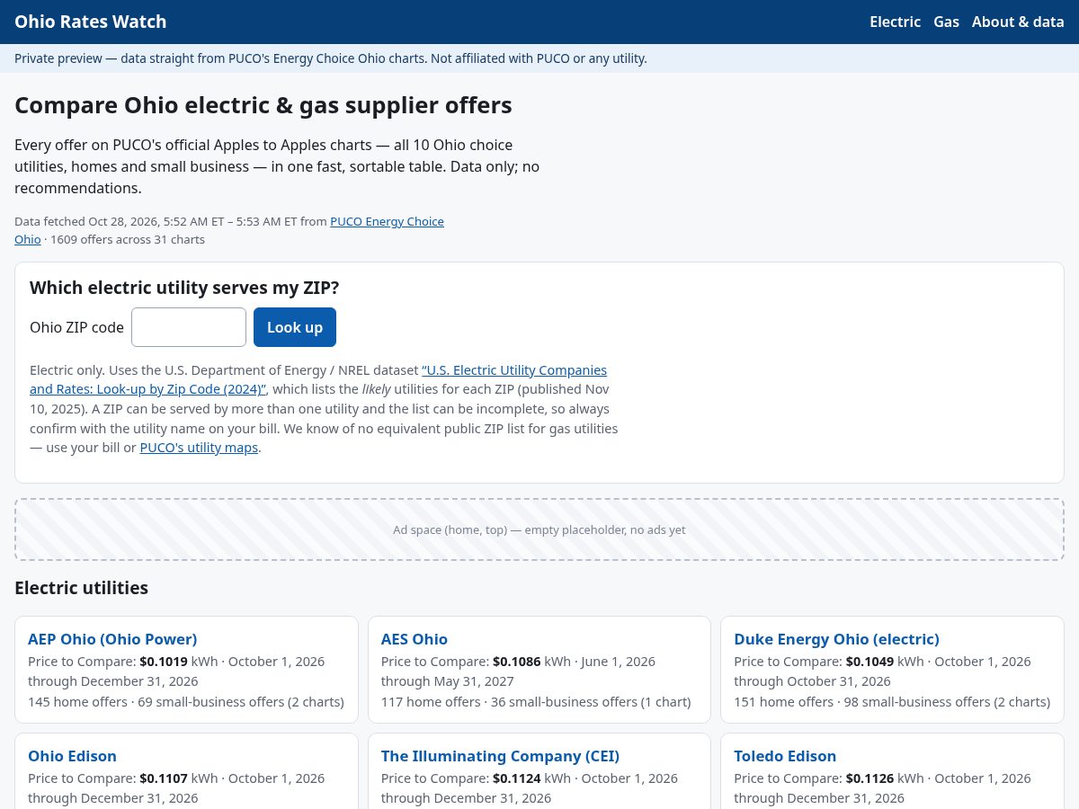The height and width of the screenshot is (809, 1079).
Task: Open the Gas nav item
Action: click(946, 22)
